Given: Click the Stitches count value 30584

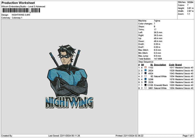Looking at the screenshot, I should (x=190, y=2).
